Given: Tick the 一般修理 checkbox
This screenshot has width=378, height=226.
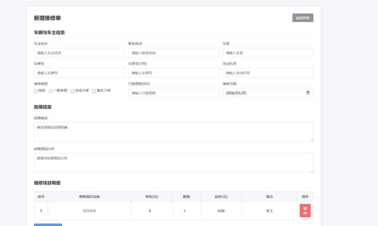Looking at the screenshot, I should tap(51, 91).
